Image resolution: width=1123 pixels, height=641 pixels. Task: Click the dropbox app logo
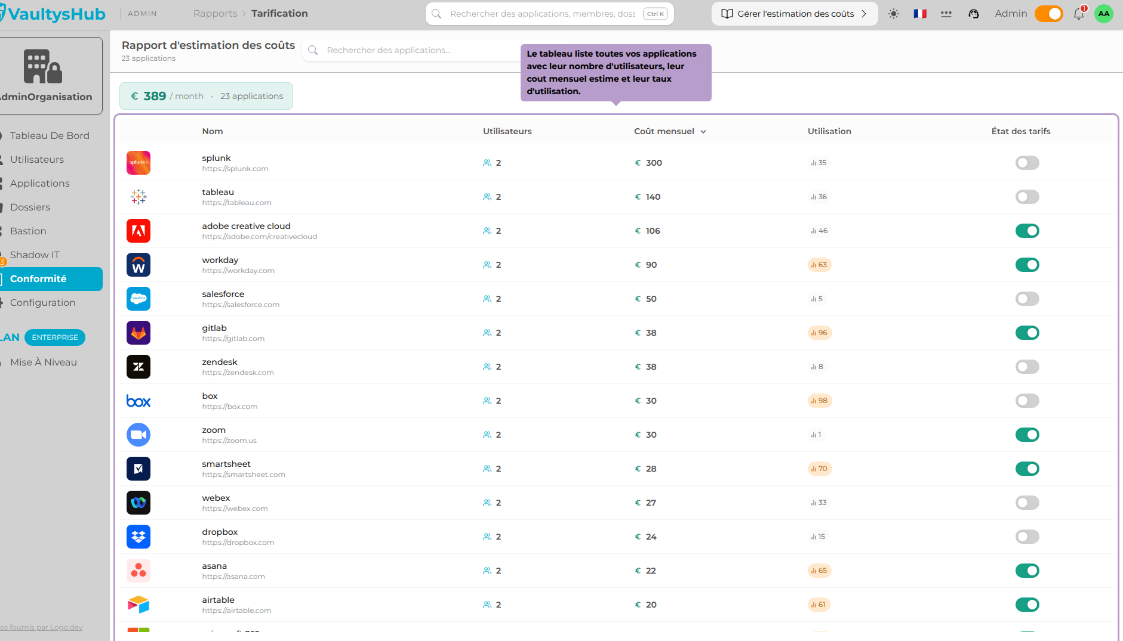pyautogui.click(x=139, y=537)
